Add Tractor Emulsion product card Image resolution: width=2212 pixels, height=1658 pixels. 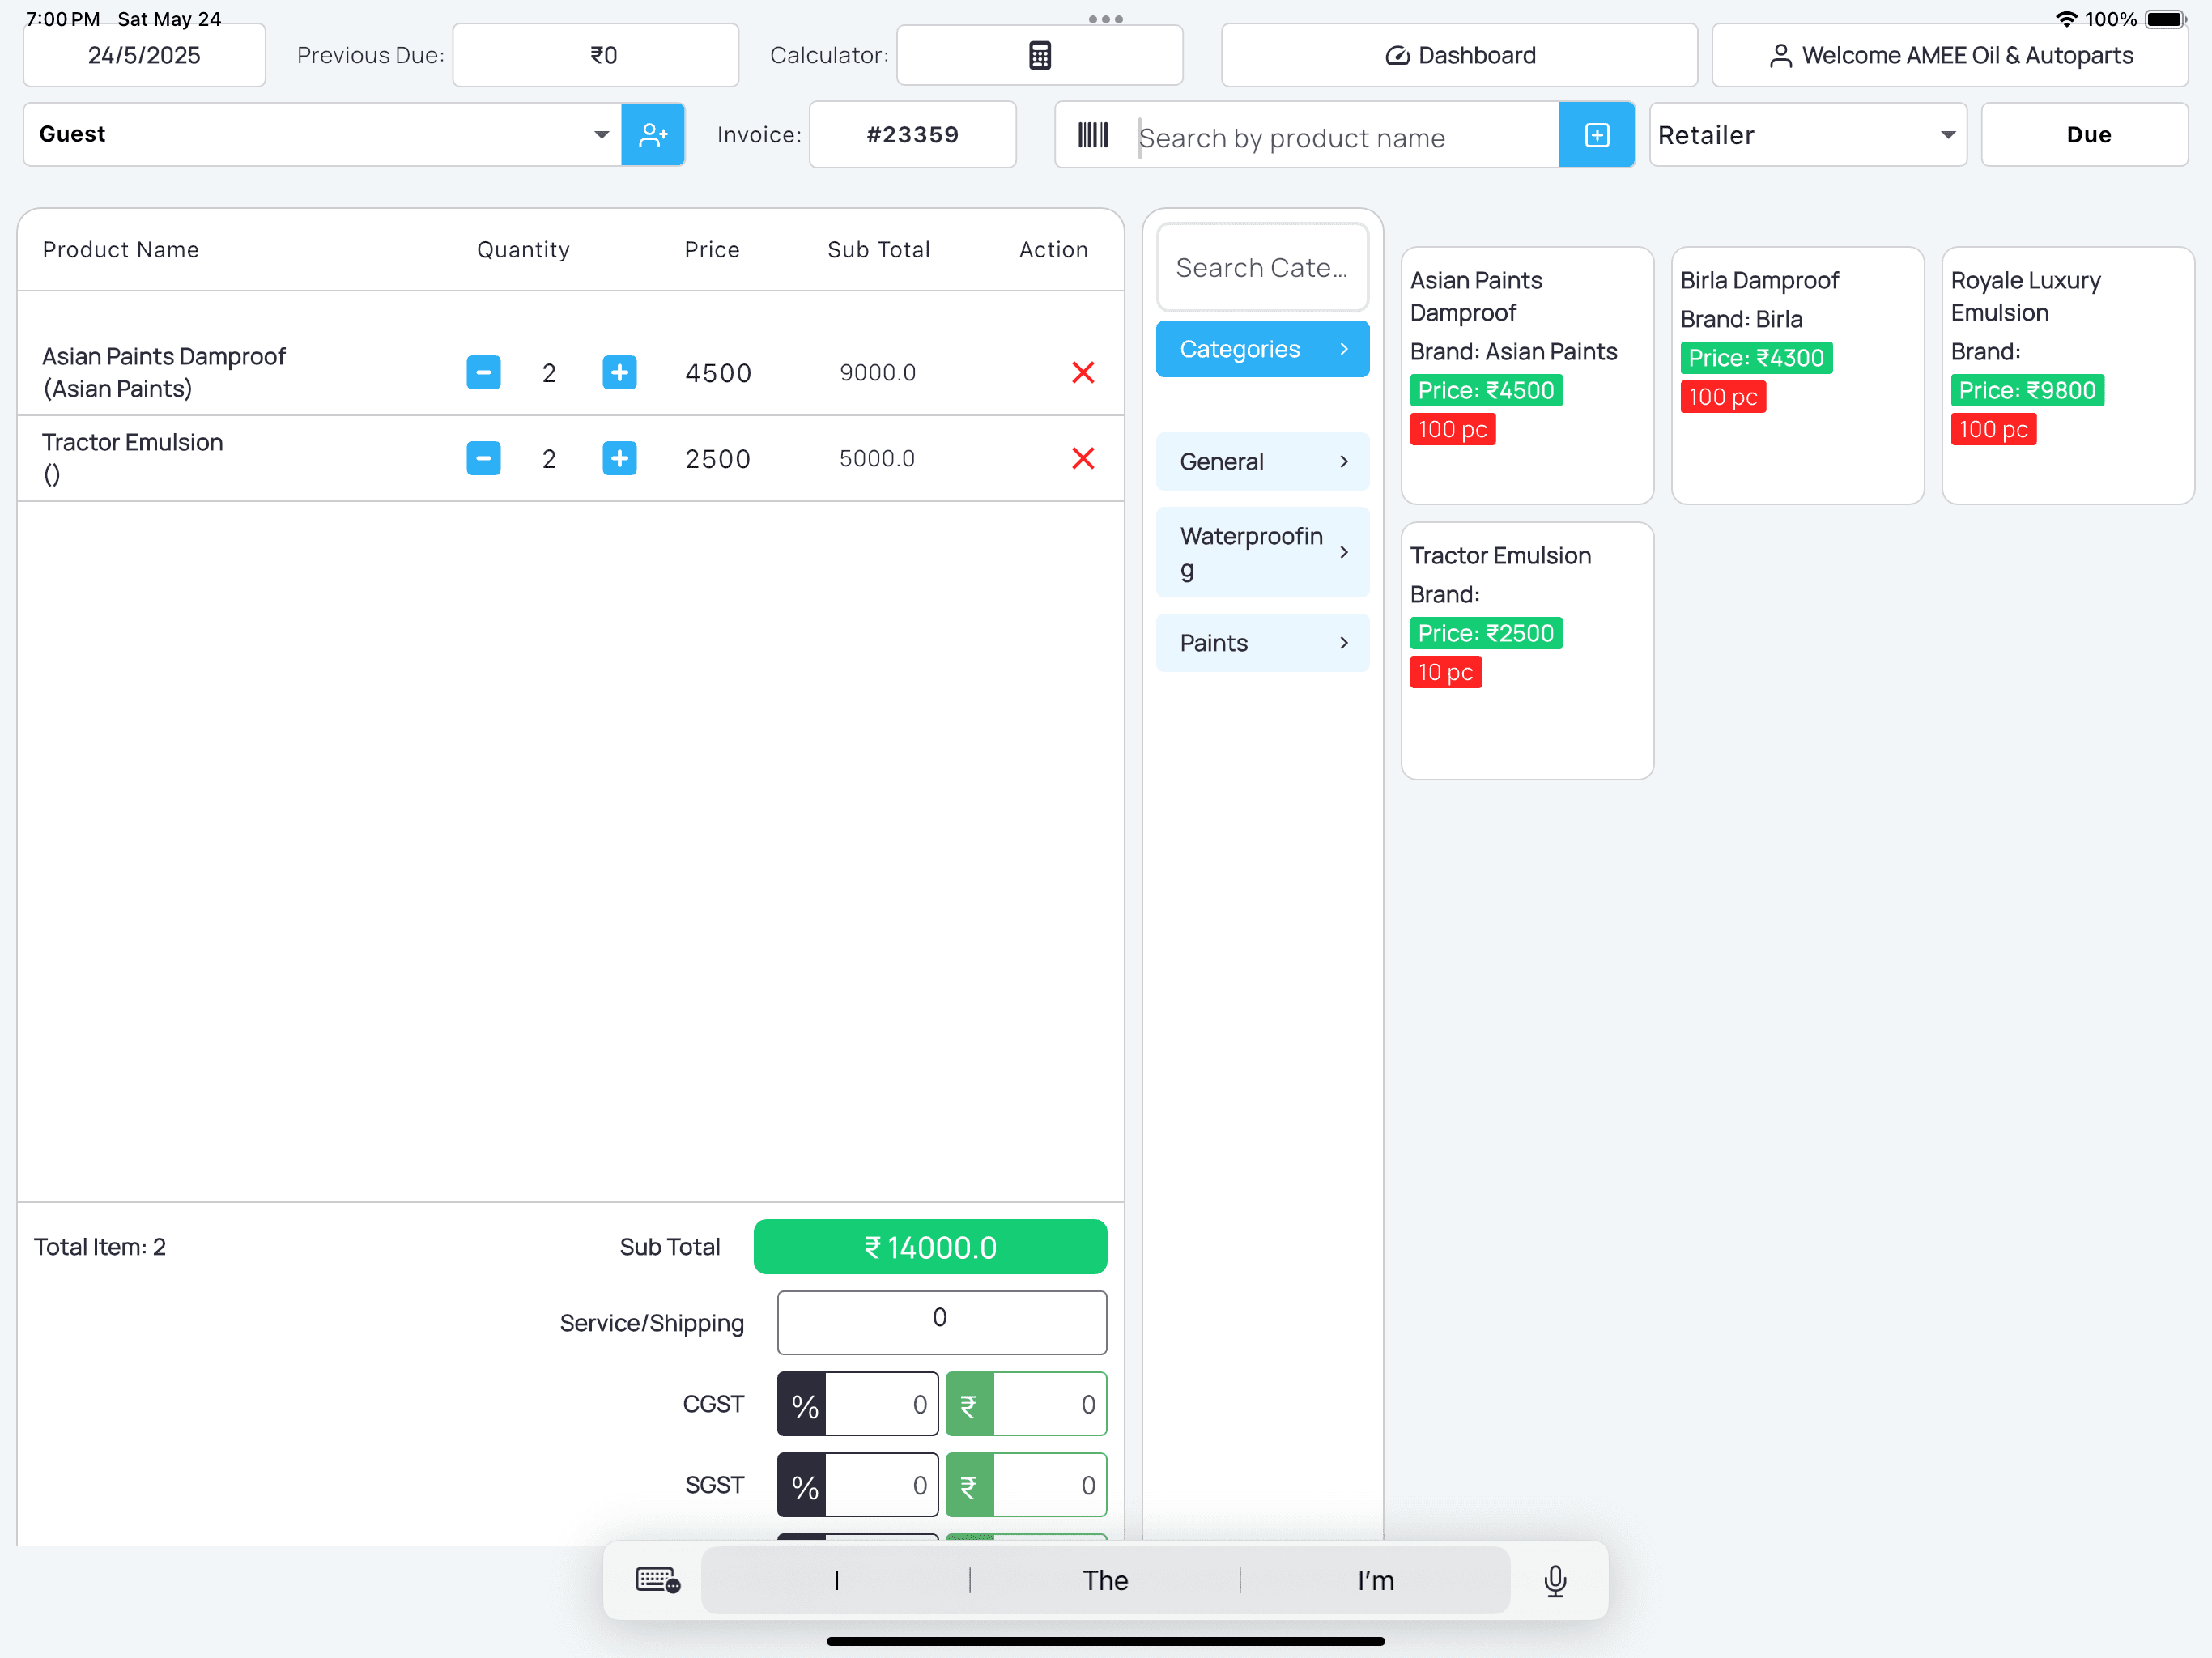pos(1527,650)
